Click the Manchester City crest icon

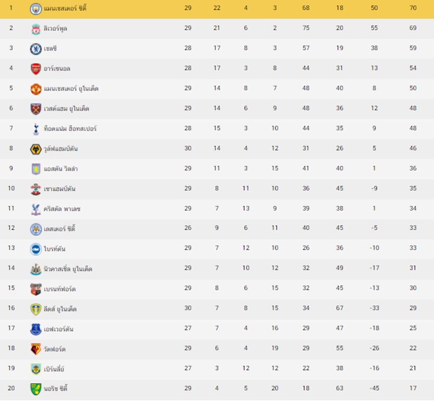[36, 9]
